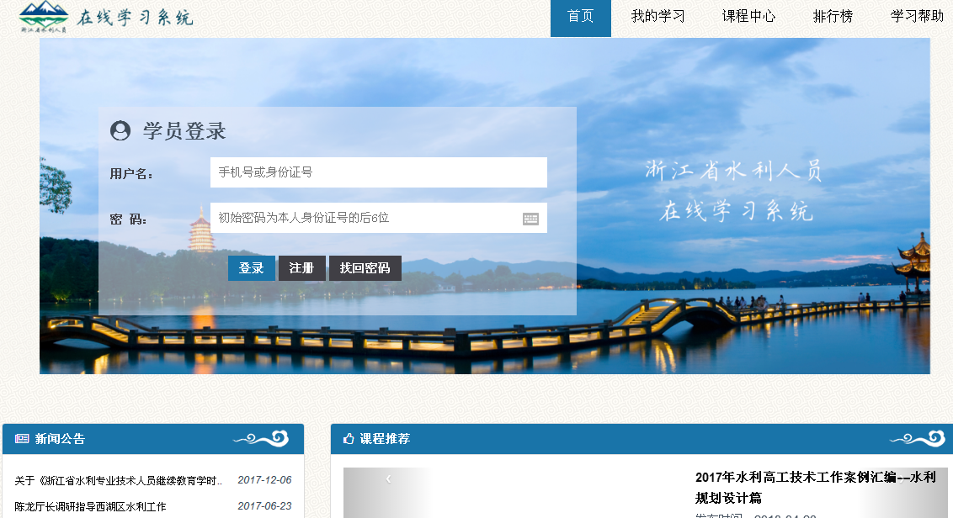Viewport: 953px width, 518px height.
Task: Click the cloud swirl icon in 课程推荐 header
Action: [917, 438]
